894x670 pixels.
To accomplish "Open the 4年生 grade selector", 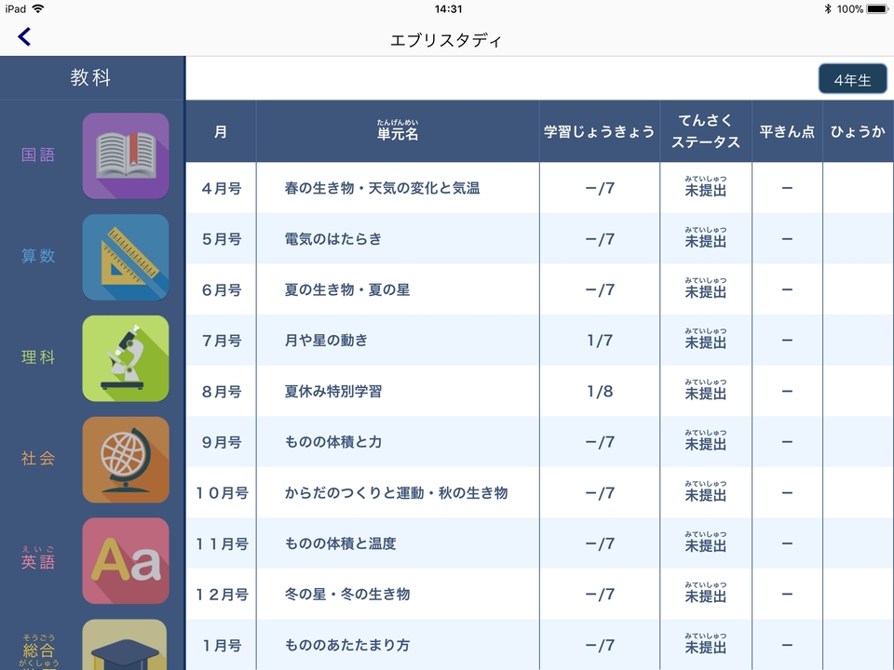I will [x=852, y=80].
